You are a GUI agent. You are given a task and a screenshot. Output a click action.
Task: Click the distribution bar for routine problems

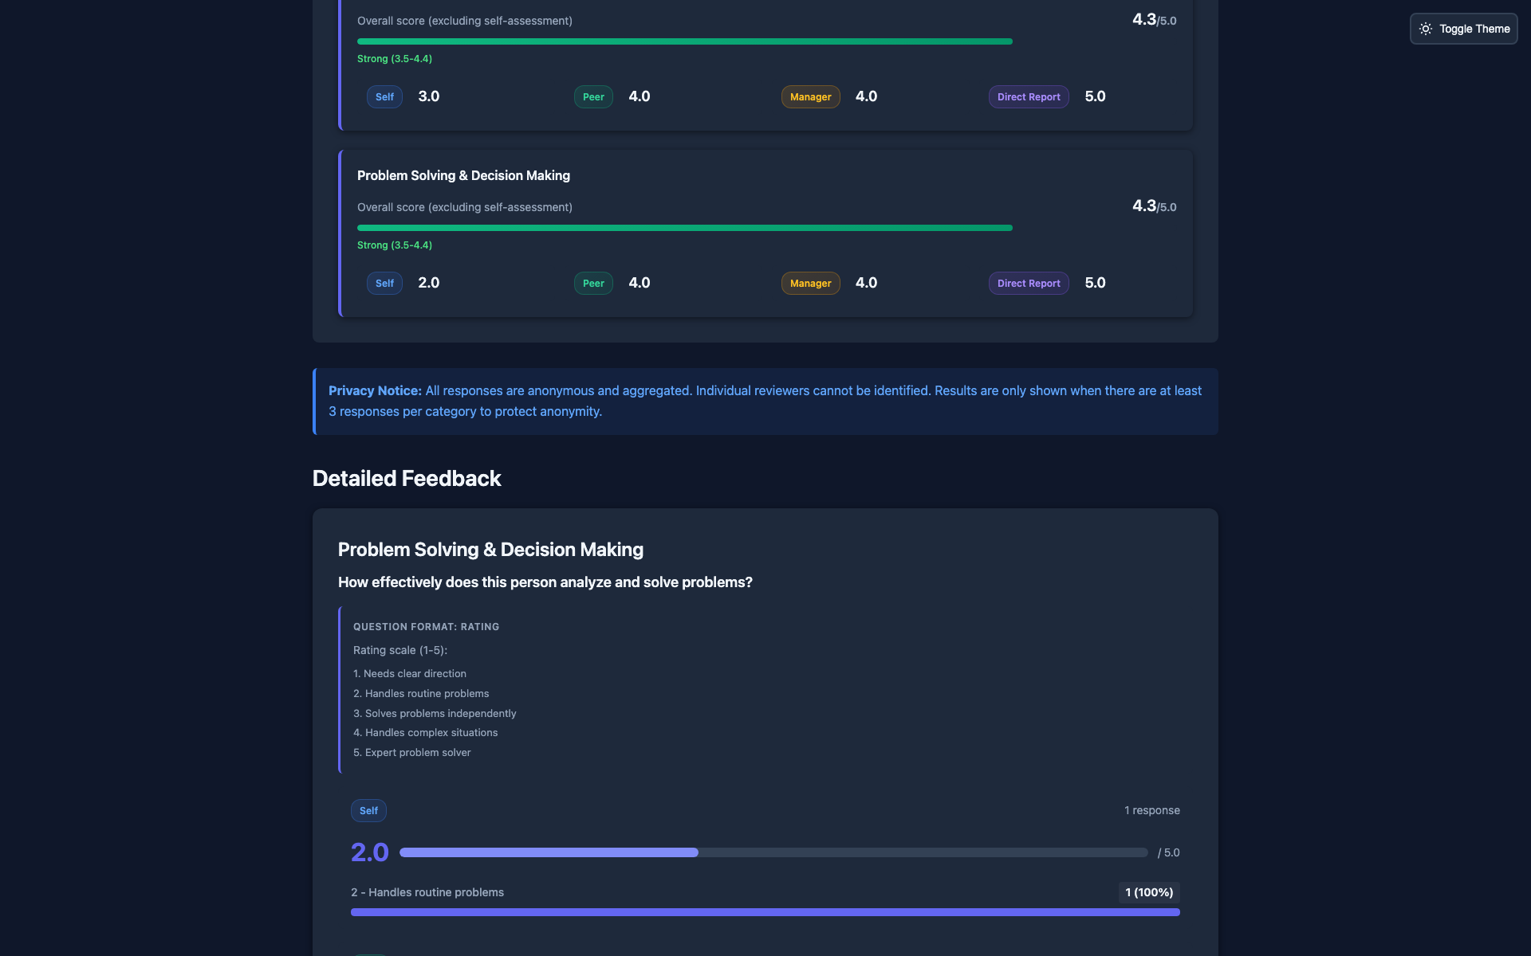764,911
